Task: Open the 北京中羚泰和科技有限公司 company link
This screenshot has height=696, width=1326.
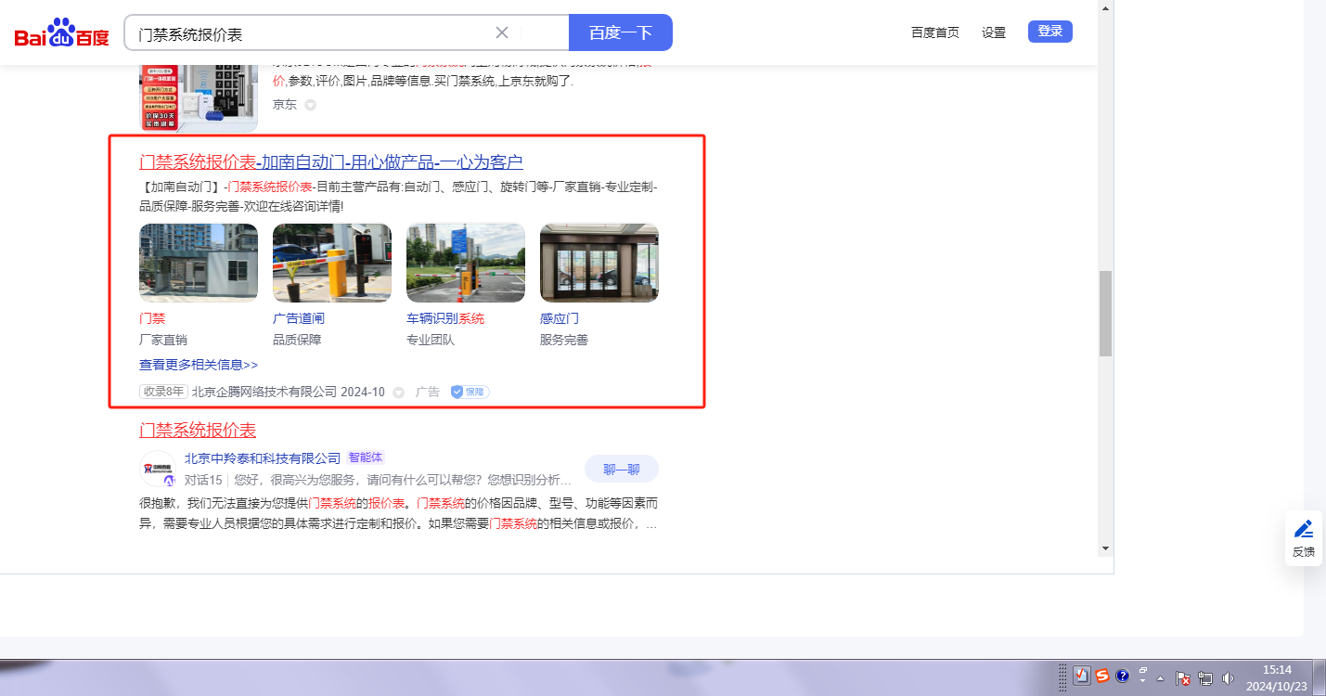Action: coord(263,458)
